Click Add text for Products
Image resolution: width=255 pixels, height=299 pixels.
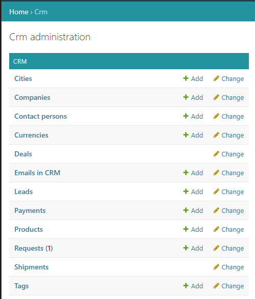coord(197,229)
